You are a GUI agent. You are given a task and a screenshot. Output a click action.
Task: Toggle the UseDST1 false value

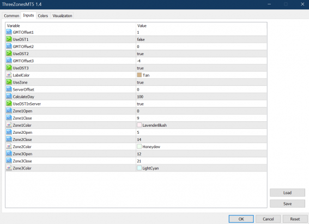pyautogui.click(x=202, y=39)
